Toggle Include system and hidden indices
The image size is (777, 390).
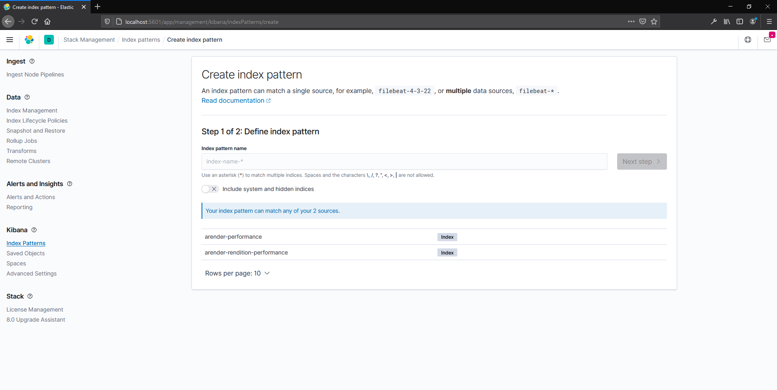tap(210, 189)
